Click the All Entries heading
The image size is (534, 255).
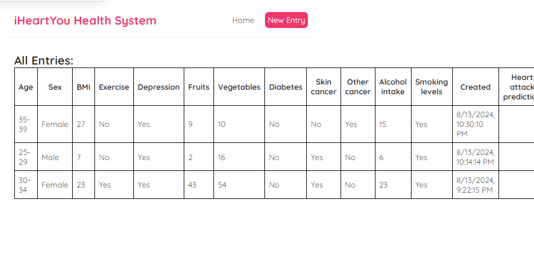pyautogui.click(x=43, y=61)
